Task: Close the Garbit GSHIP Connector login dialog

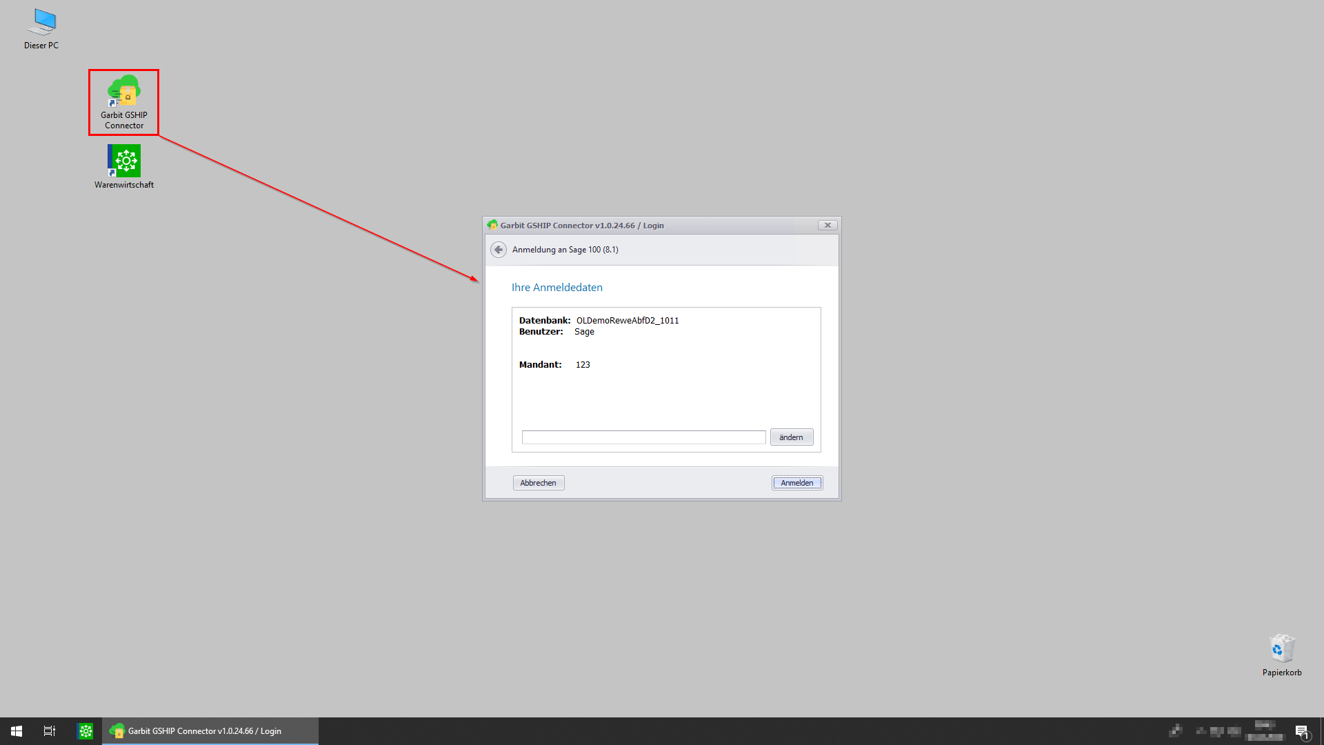Action: point(827,225)
